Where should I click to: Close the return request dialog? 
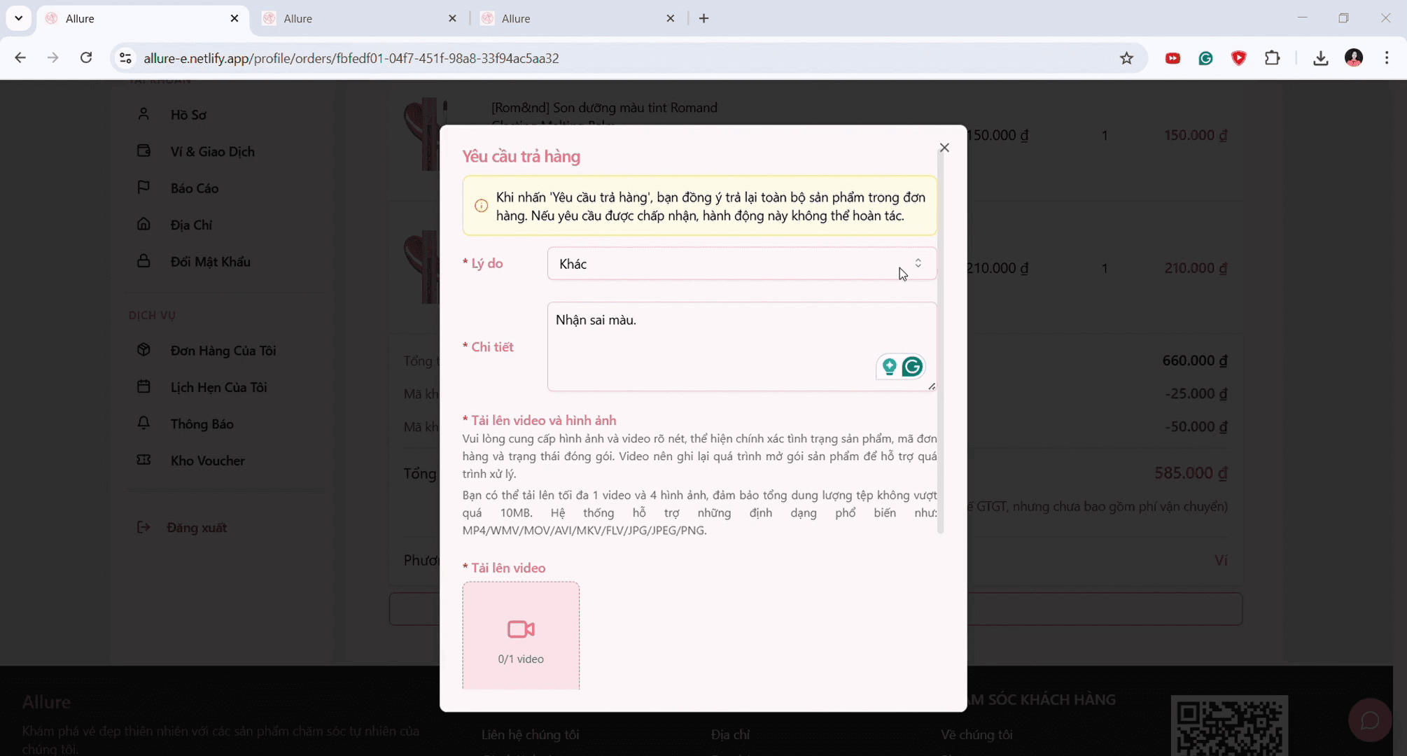coord(944,148)
